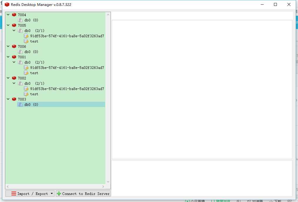This screenshot has height=202, width=298.
Task: Maximize the Redis Desktop Manager window
Action: point(275,4)
